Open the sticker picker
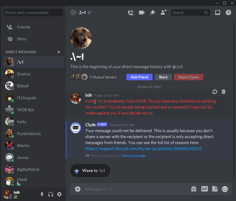Screen dimensions: 236x201 (x=215, y=189)
